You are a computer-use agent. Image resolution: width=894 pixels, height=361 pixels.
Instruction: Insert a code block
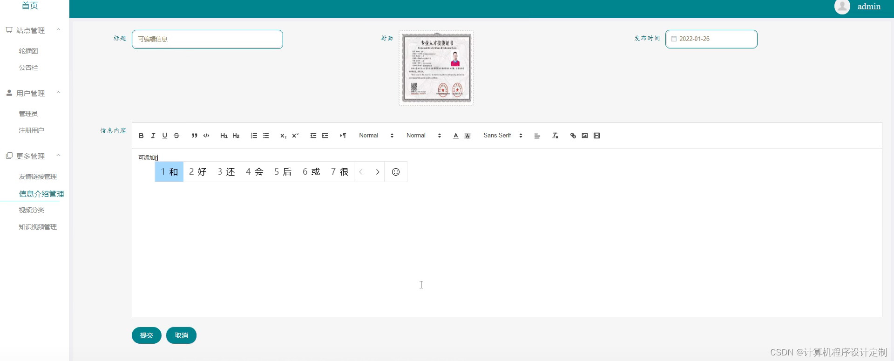tap(206, 136)
